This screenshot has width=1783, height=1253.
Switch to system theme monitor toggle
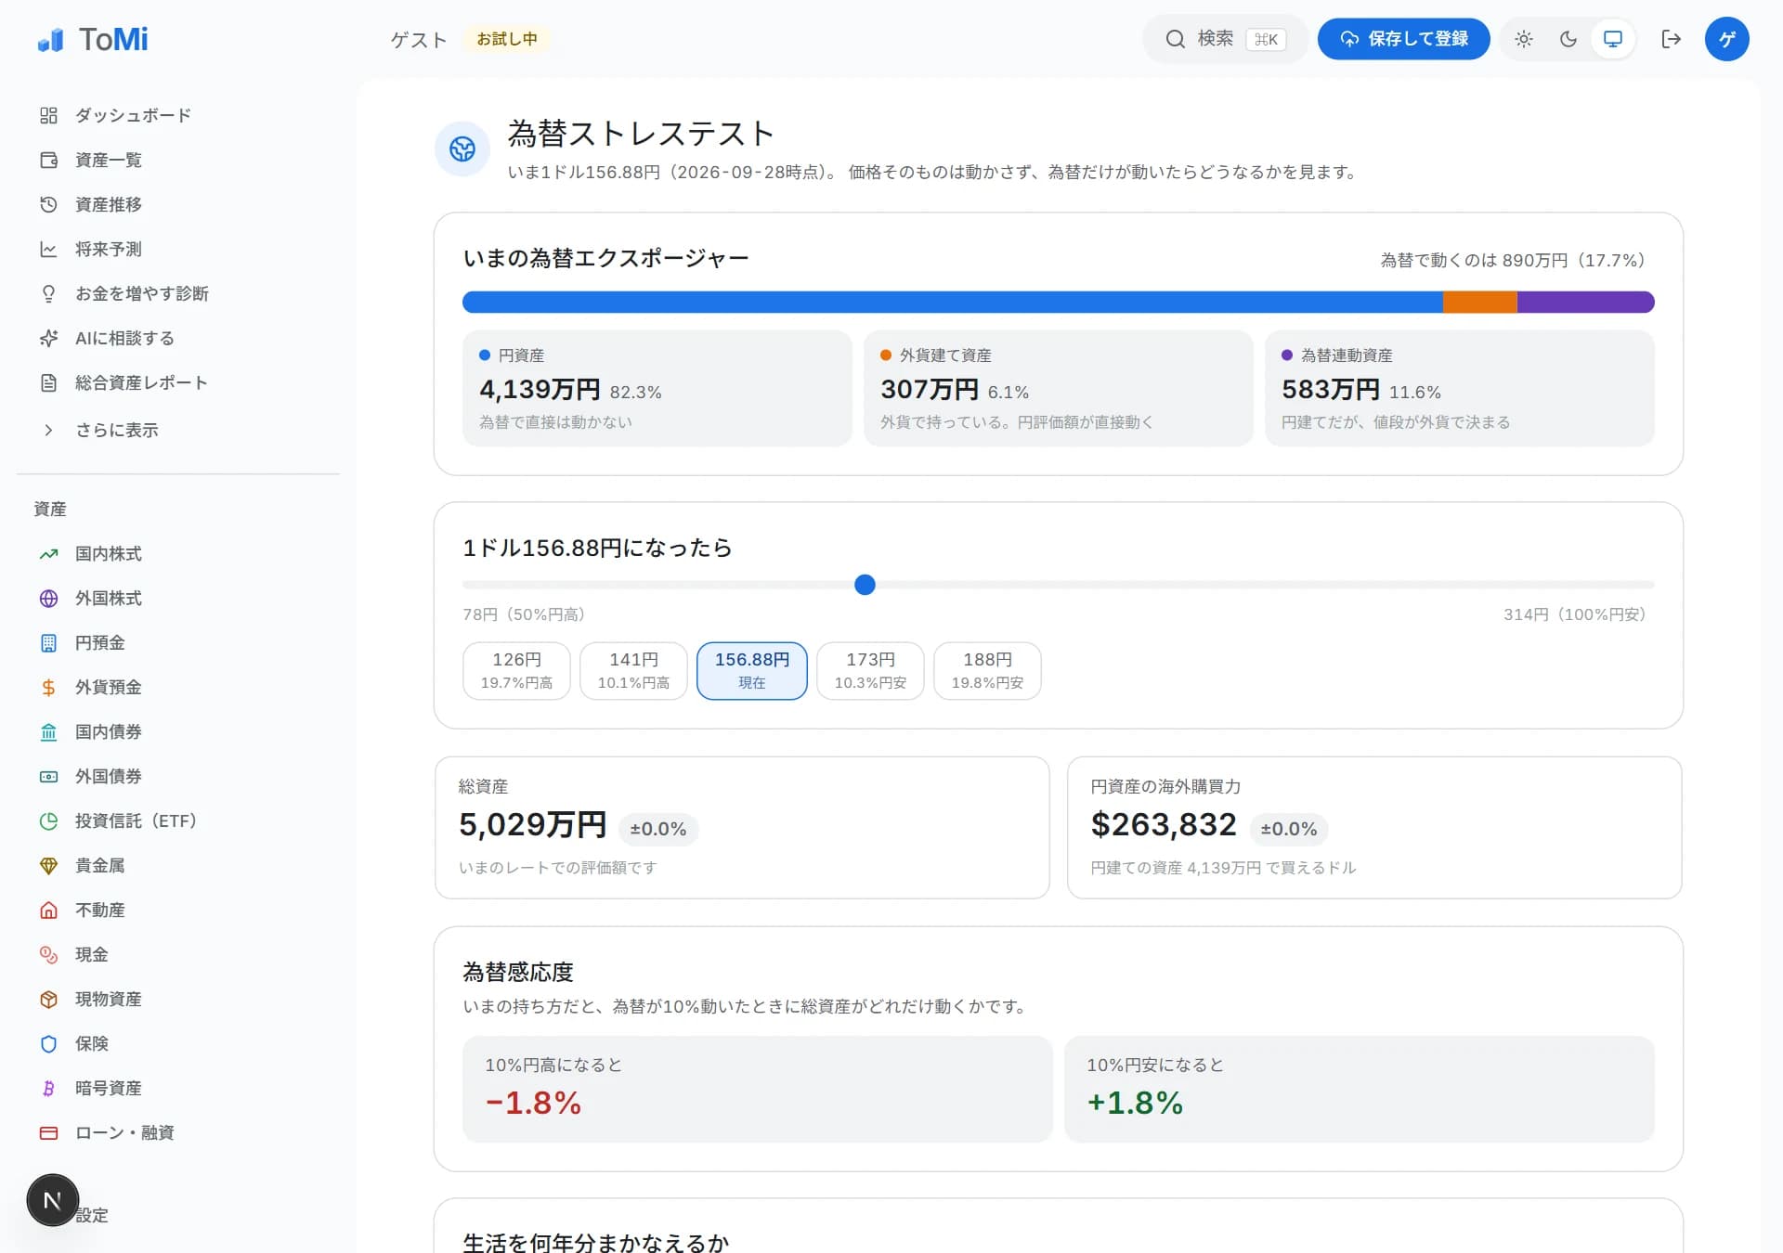(x=1613, y=39)
